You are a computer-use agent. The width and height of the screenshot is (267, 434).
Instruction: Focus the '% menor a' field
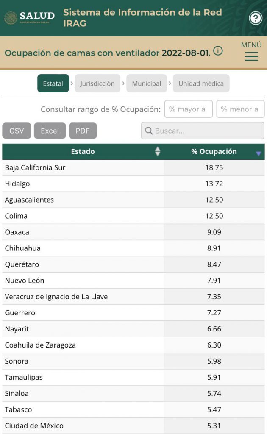[240, 109]
